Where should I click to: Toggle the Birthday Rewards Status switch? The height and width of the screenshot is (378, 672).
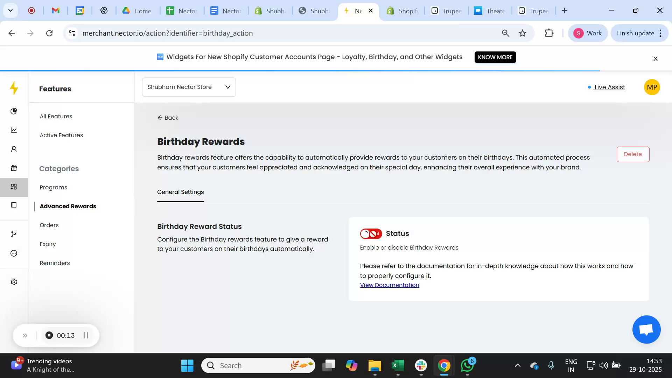(371, 233)
